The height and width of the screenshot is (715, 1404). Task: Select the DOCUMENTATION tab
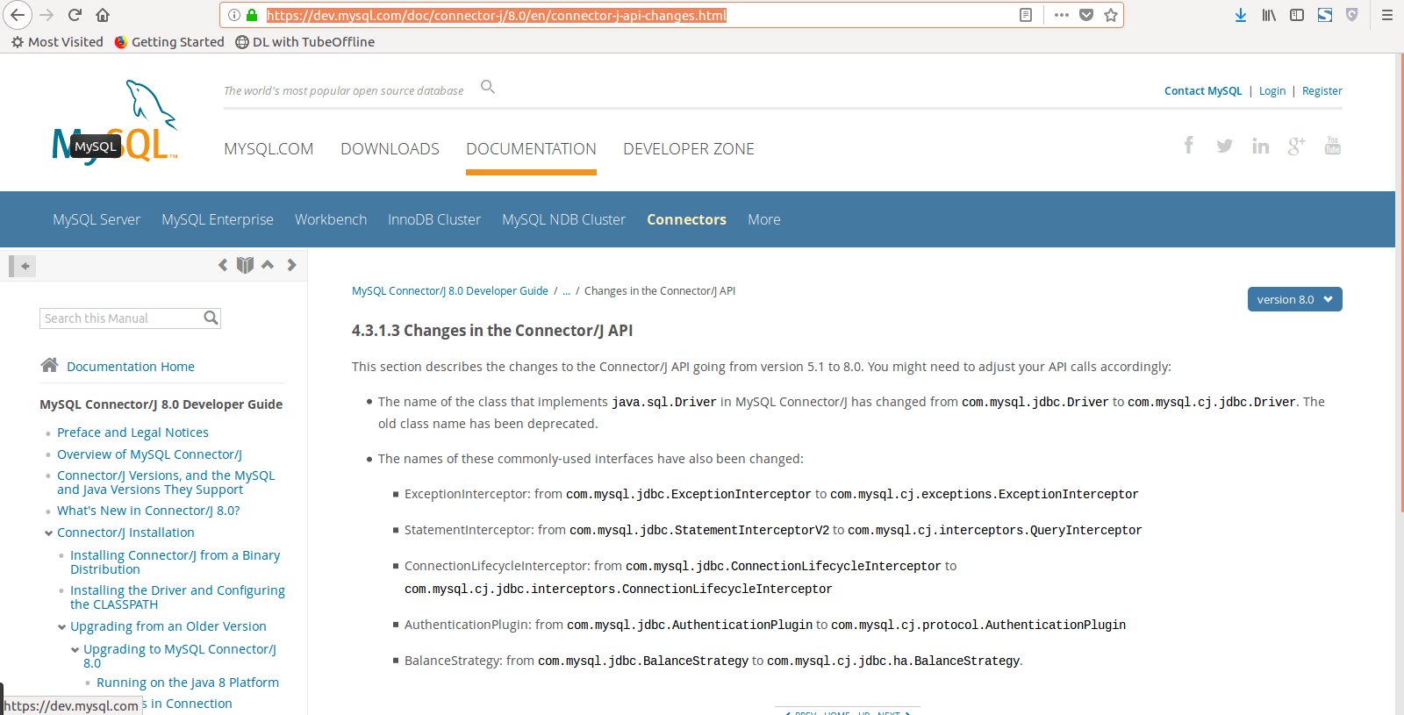click(x=531, y=149)
